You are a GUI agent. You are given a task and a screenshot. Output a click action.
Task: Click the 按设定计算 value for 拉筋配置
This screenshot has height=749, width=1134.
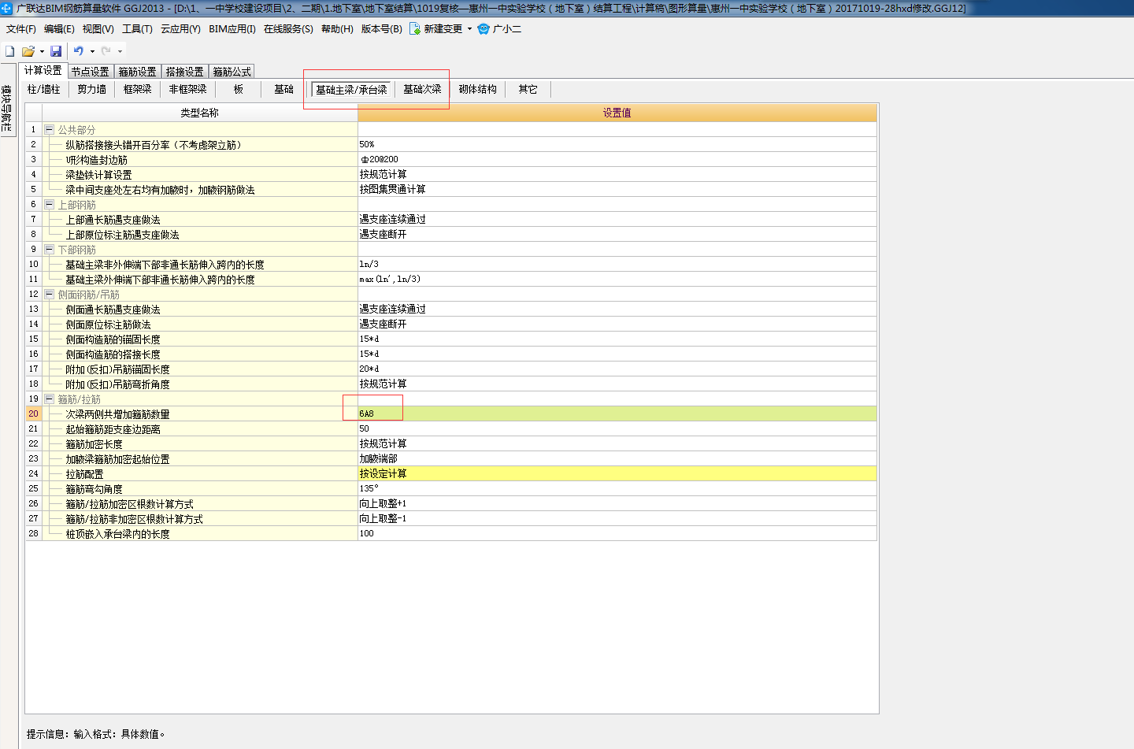point(617,473)
